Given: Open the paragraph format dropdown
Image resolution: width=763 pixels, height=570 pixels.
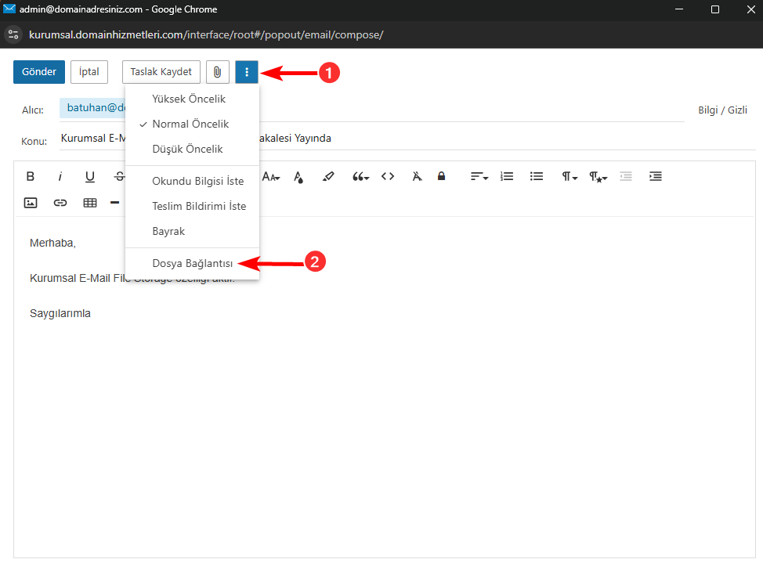Looking at the screenshot, I should click(x=570, y=177).
